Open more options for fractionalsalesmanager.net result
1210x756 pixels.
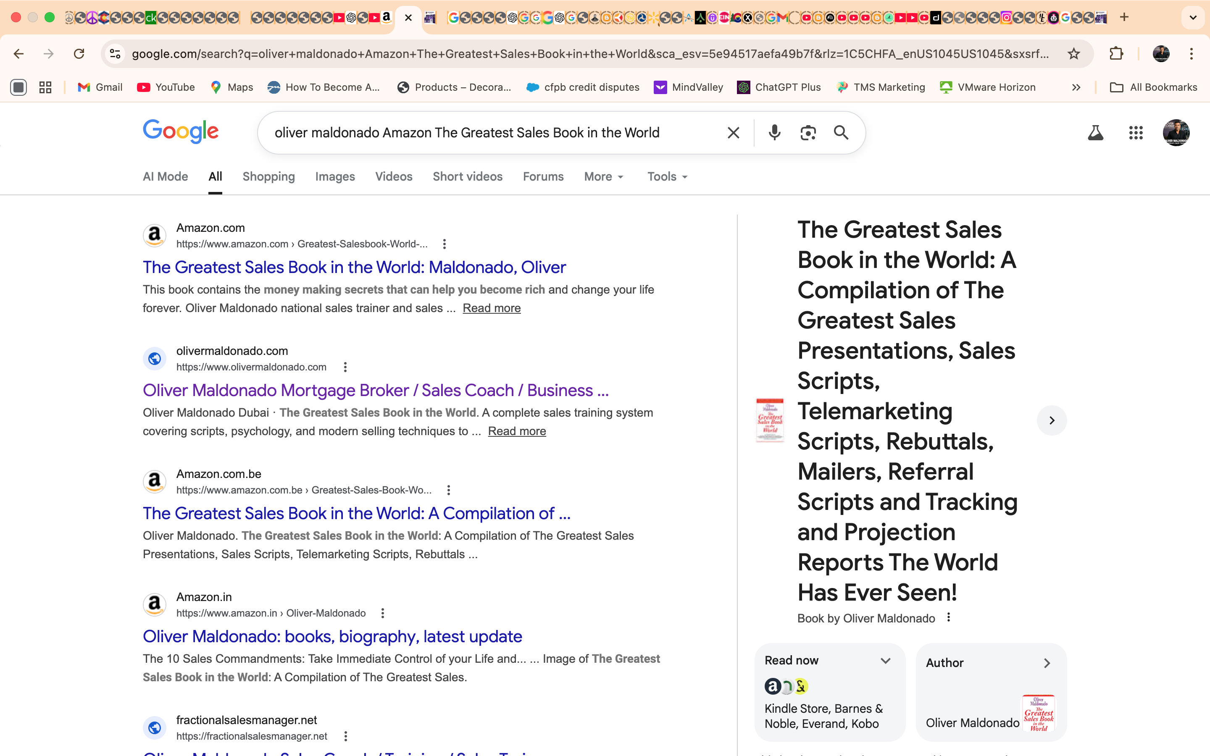click(345, 736)
